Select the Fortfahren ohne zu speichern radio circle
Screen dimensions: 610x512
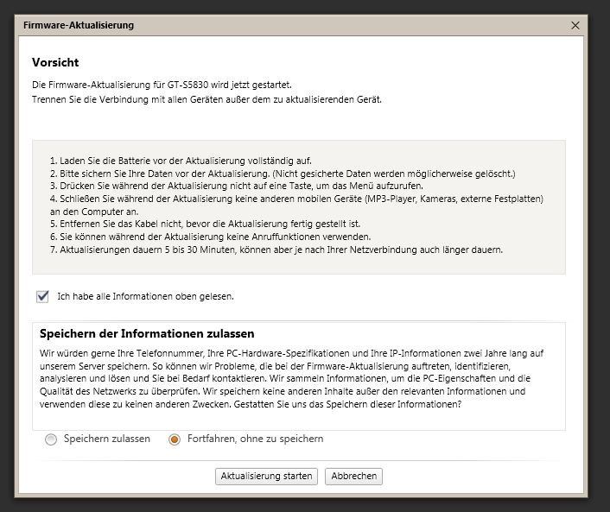pos(175,439)
